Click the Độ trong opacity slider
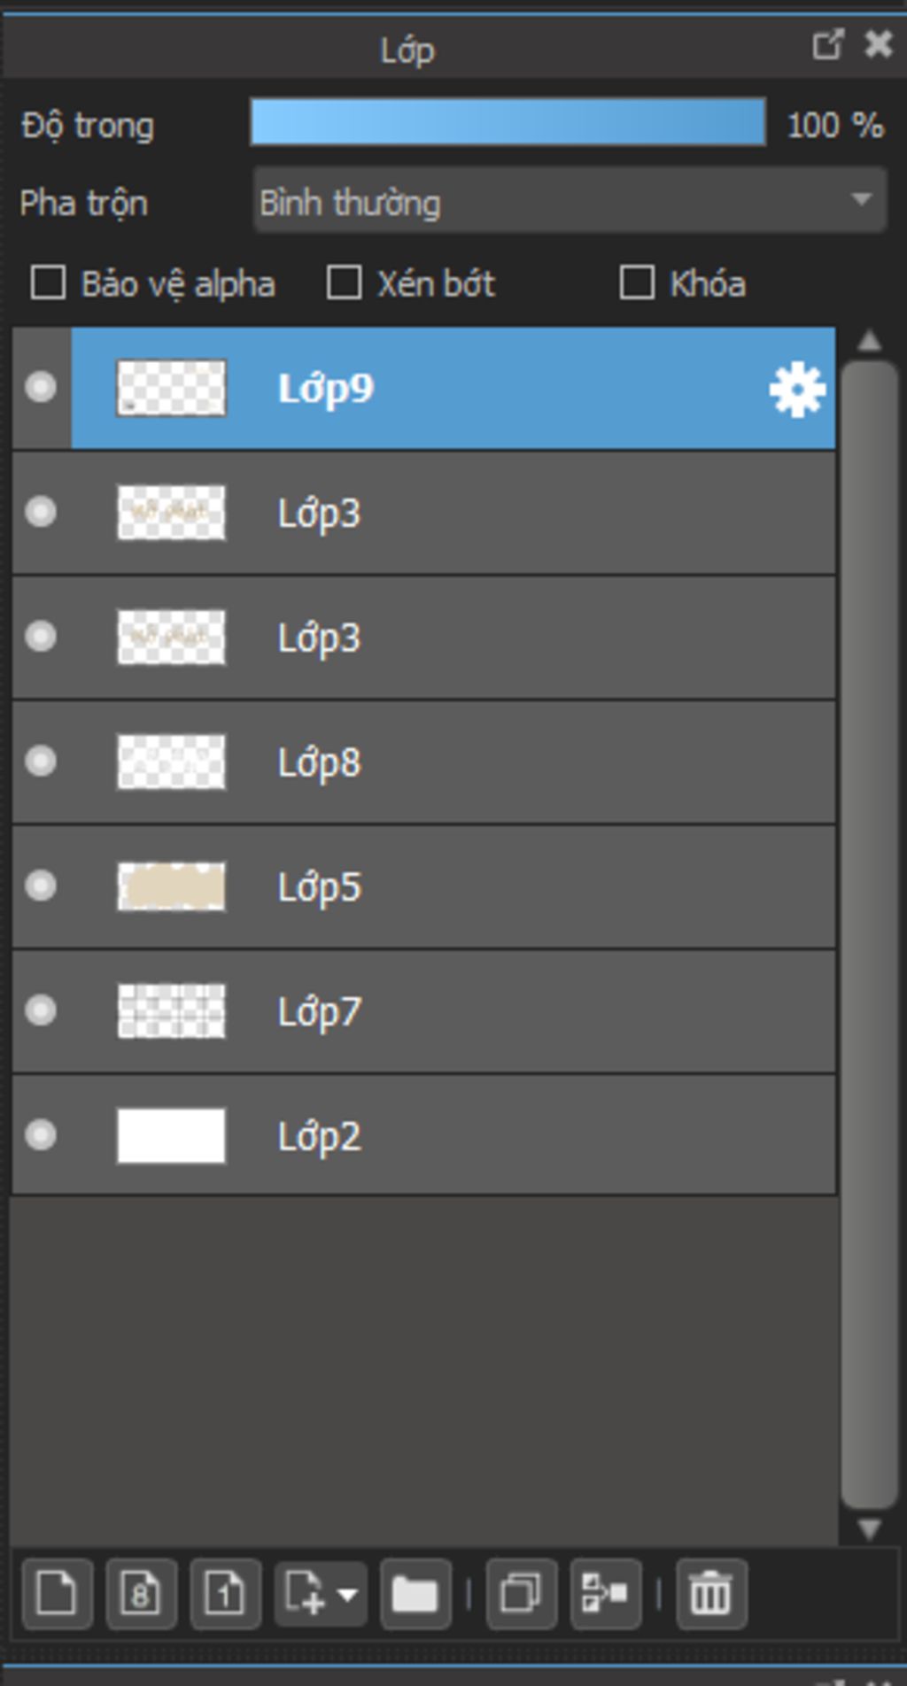The width and height of the screenshot is (907, 1686). 508,122
